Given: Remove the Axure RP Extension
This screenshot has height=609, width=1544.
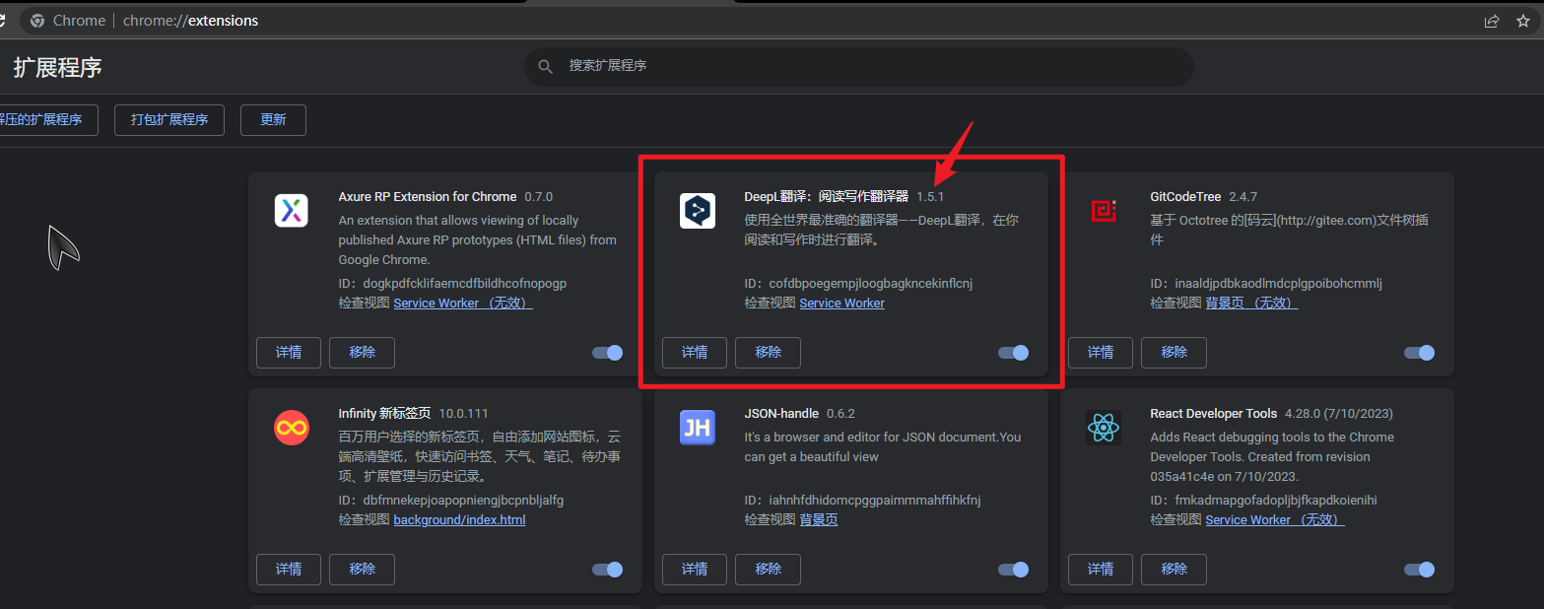Looking at the screenshot, I should tap(362, 353).
